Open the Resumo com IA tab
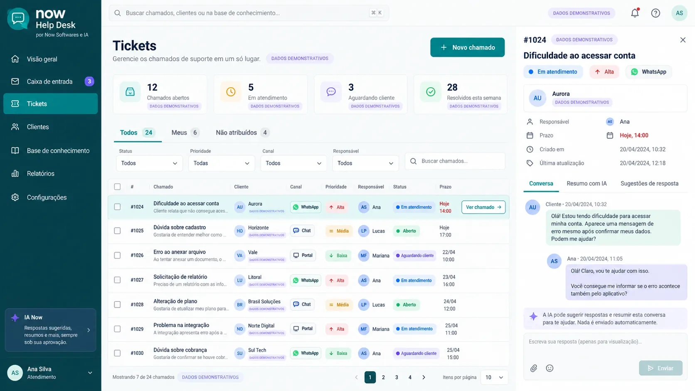695x391 pixels. click(587, 184)
